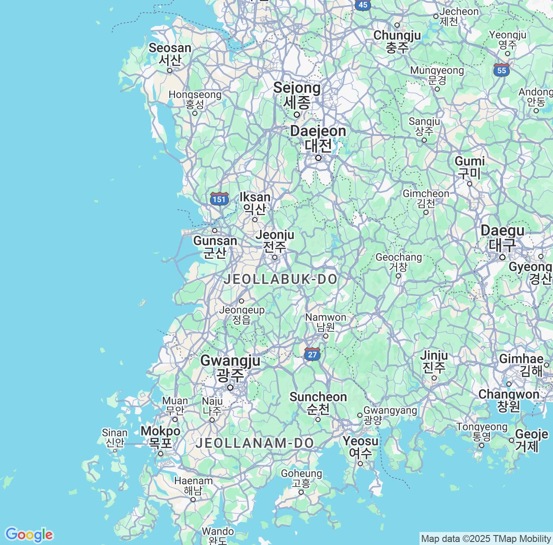
Task: Select the Seosan city label
Action: pyautogui.click(x=170, y=53)
